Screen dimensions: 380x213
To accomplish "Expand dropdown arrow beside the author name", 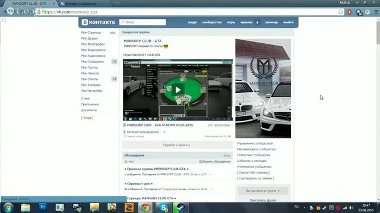I will coord(164,132).
